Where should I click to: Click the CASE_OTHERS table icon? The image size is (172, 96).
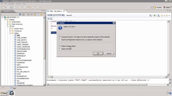[15, 38]
